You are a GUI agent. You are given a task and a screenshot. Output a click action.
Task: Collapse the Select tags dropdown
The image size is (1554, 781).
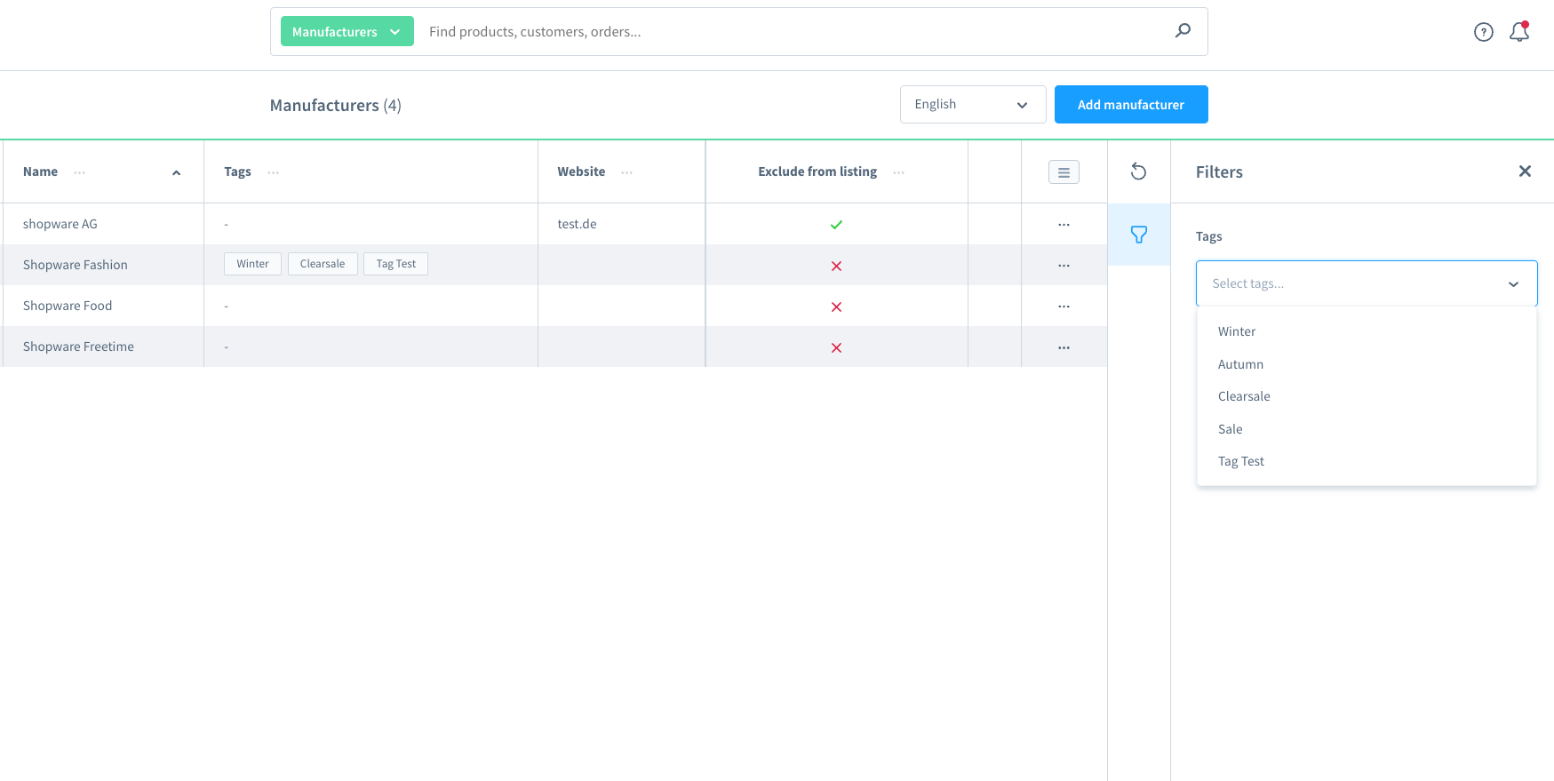(x=1513, y=284)
